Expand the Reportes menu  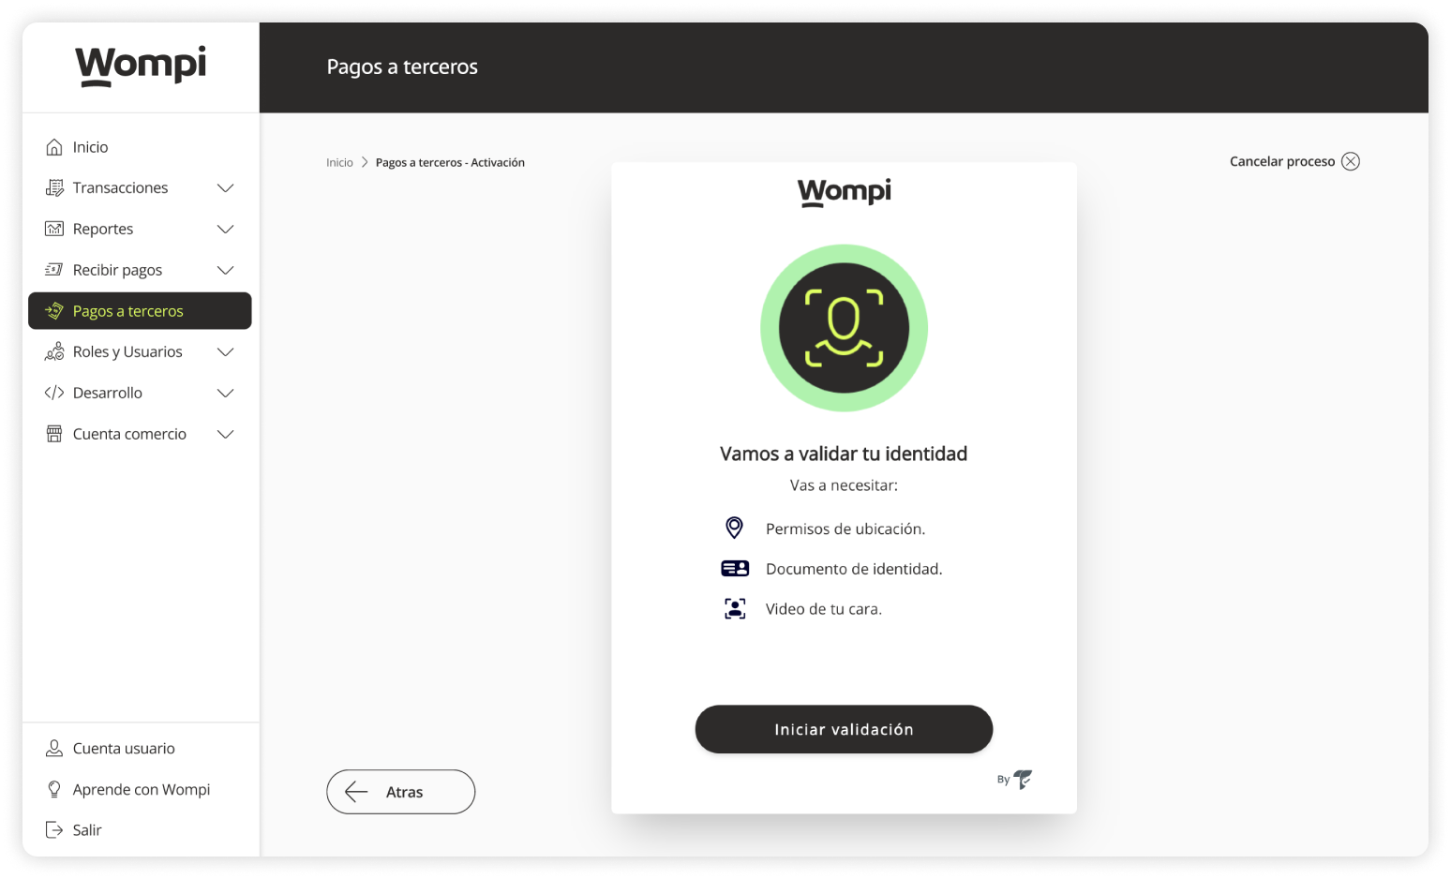tap(225, 229)
